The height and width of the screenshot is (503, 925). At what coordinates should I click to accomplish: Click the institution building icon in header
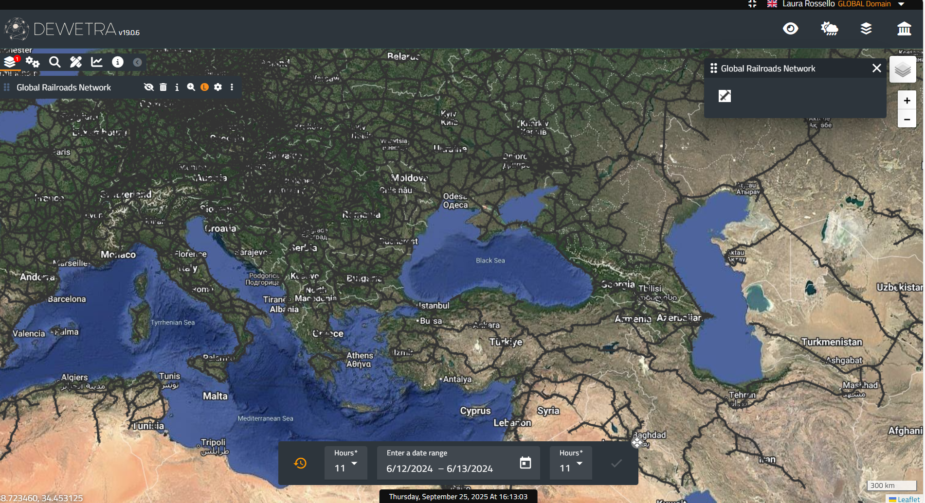pyautogui.click(x=904, y=29)
